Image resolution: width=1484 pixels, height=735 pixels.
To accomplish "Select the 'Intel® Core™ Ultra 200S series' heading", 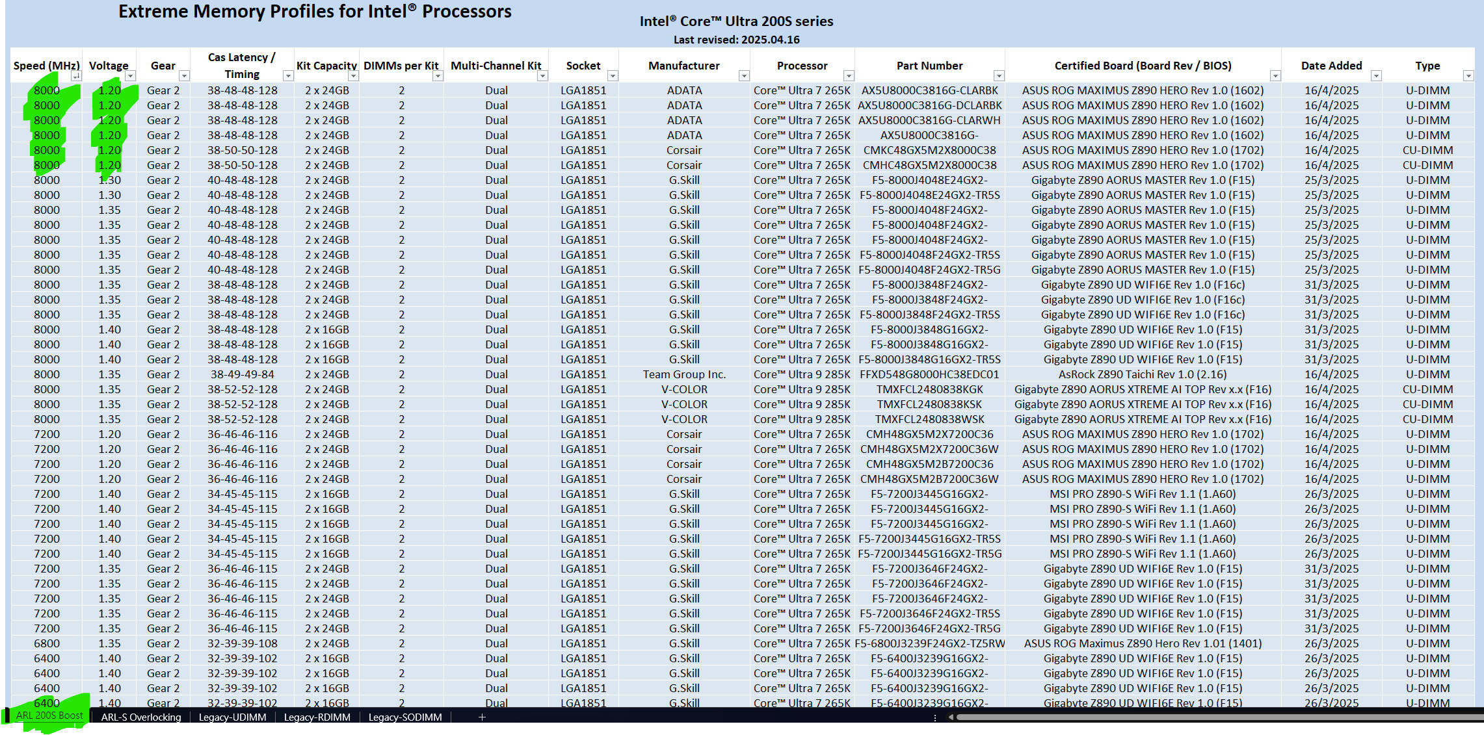I will pos(736,21).
